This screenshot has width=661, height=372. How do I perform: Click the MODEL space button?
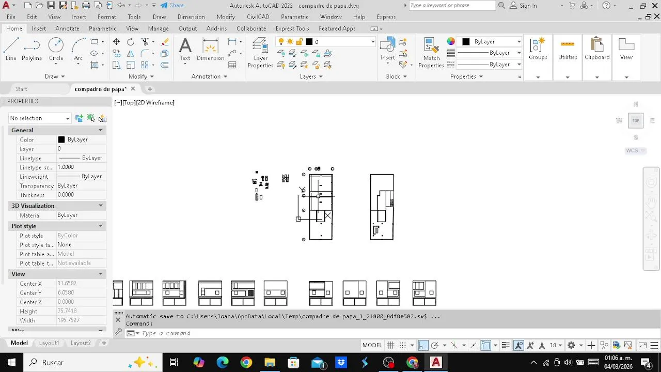click(372, 345)
